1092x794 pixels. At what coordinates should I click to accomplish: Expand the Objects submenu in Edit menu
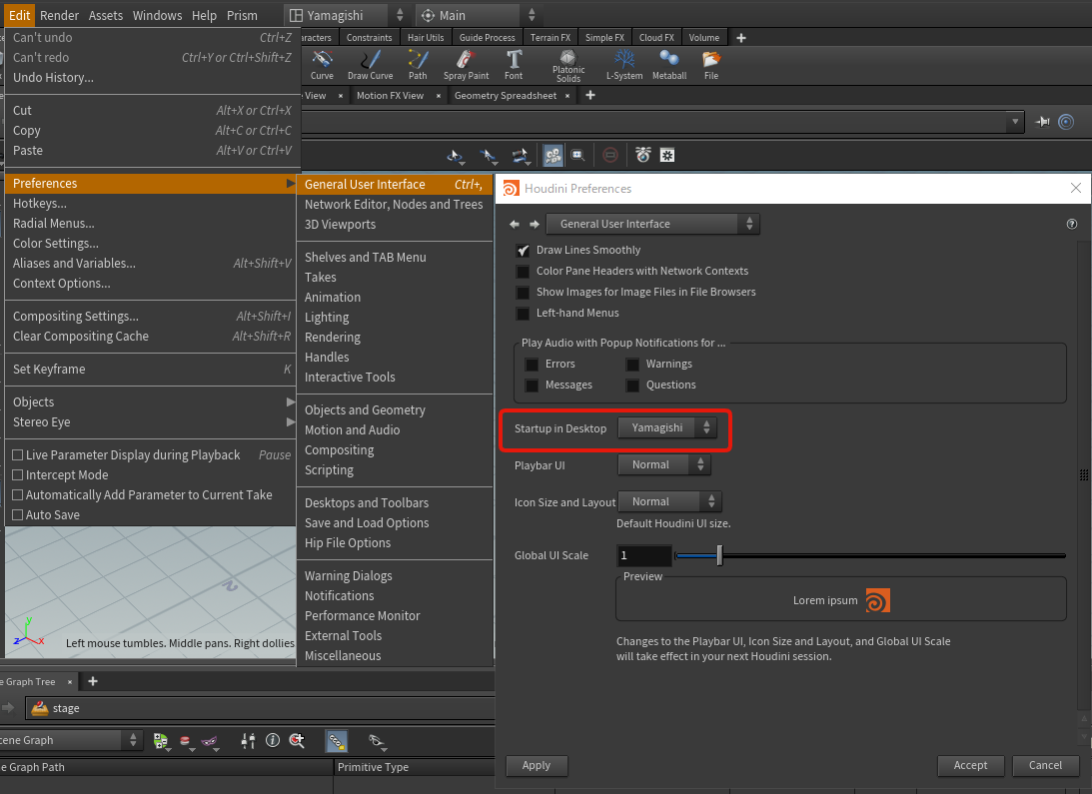pyautogui.click(x=151, y=401)
